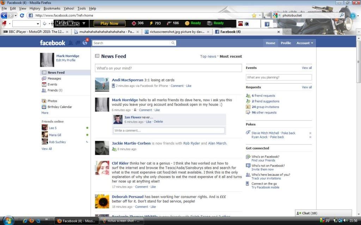
Task: Click the Photos sidebar icon
Action: point(44,101)
